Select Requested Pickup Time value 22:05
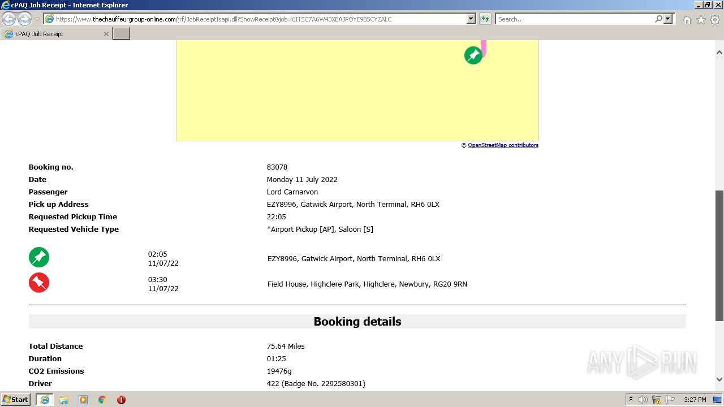Viewport: 724px width, 407px height. 277,217
